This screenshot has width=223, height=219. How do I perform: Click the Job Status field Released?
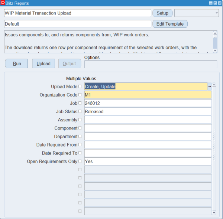click(148, 111)
